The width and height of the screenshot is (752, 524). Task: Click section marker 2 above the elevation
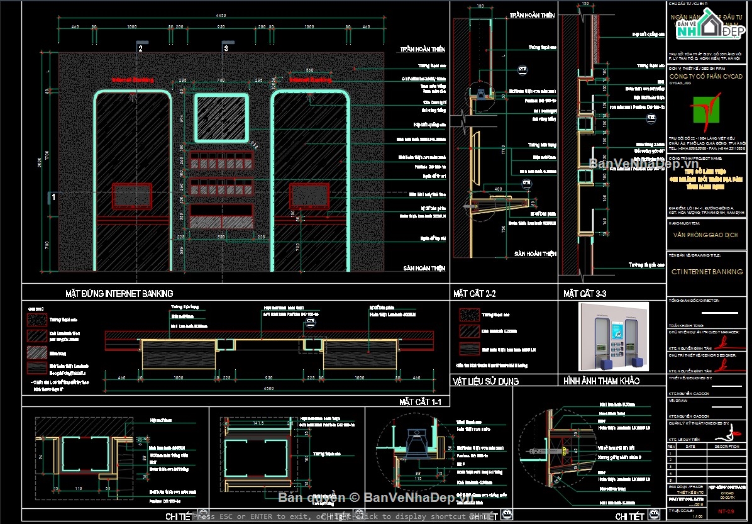tap(140, 48)
